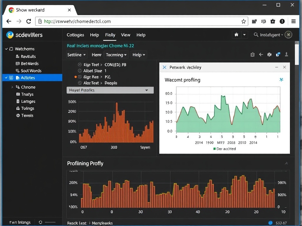The image size is (302, 226).
Task: Select the Tevels sidebar icon
Action: point(18,115)
